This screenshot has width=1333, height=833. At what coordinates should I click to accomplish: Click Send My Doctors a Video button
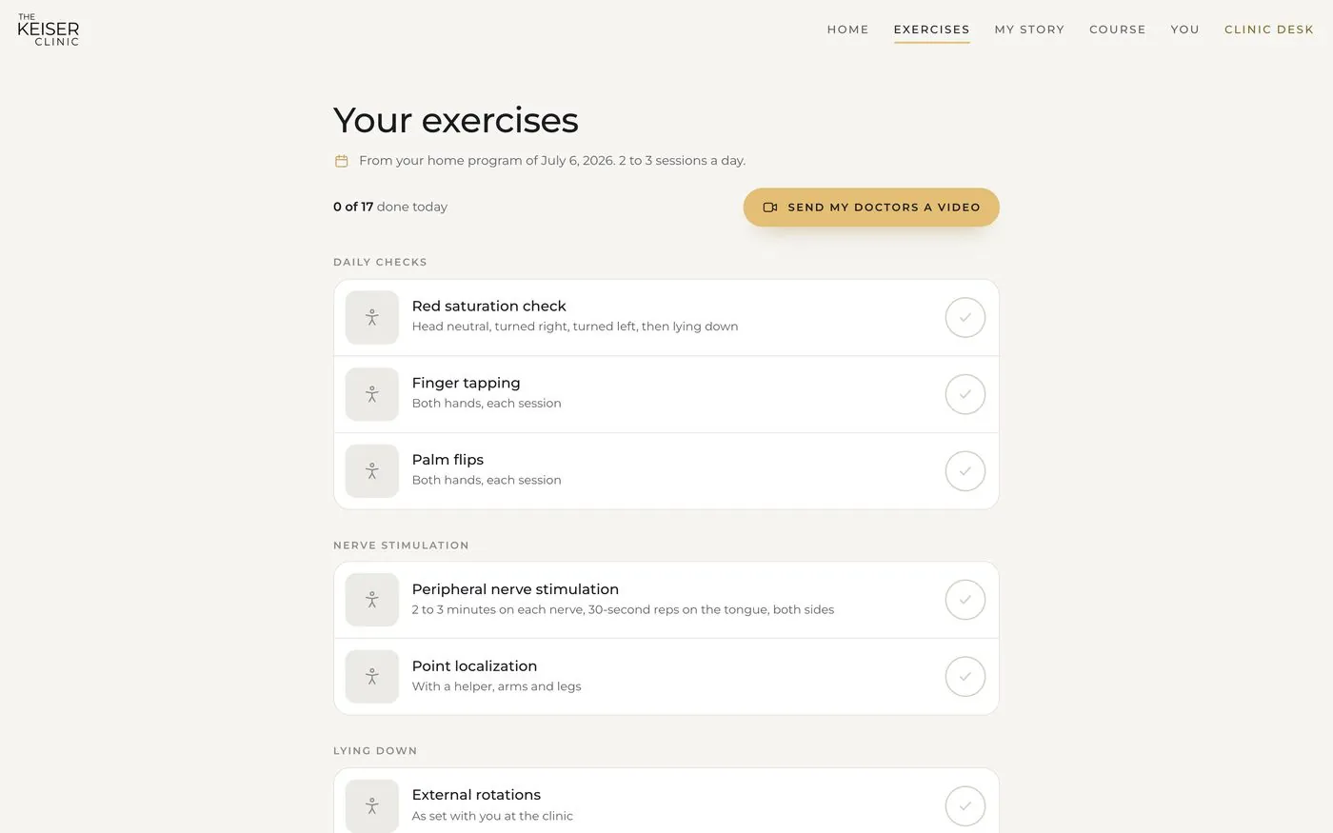871,208
